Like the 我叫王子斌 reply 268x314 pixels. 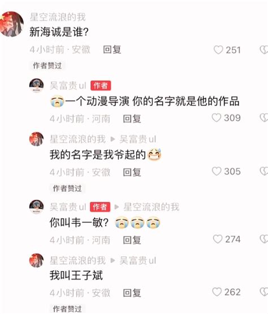[x=217, y=292]
